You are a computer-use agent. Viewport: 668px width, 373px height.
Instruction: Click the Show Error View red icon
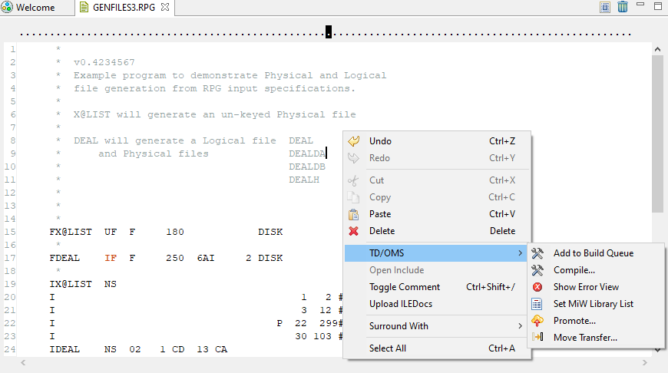pos(537,287)
